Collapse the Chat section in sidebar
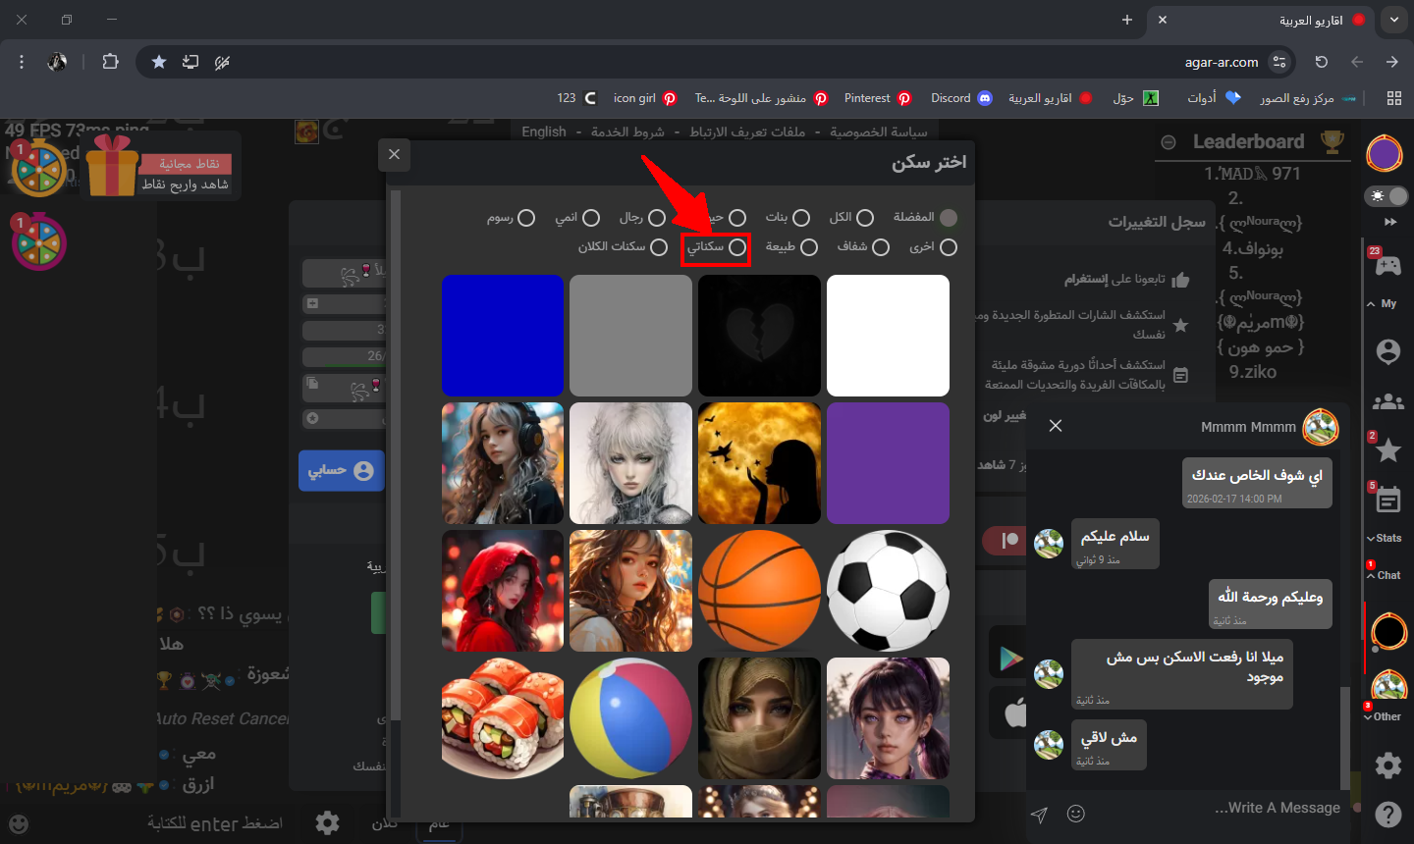The height and width of the screenshot is (844, 1414). (x=1384, y=575)
